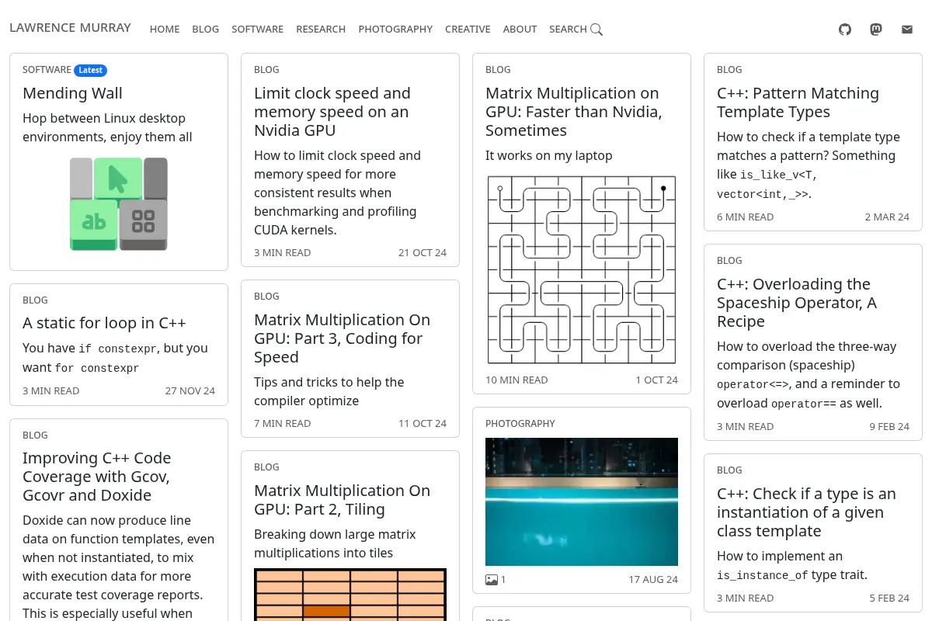Open 'A static for loop in C++' post
This screenshot has height=621, width=932.
pyautogui.click(x=104, y=323)
